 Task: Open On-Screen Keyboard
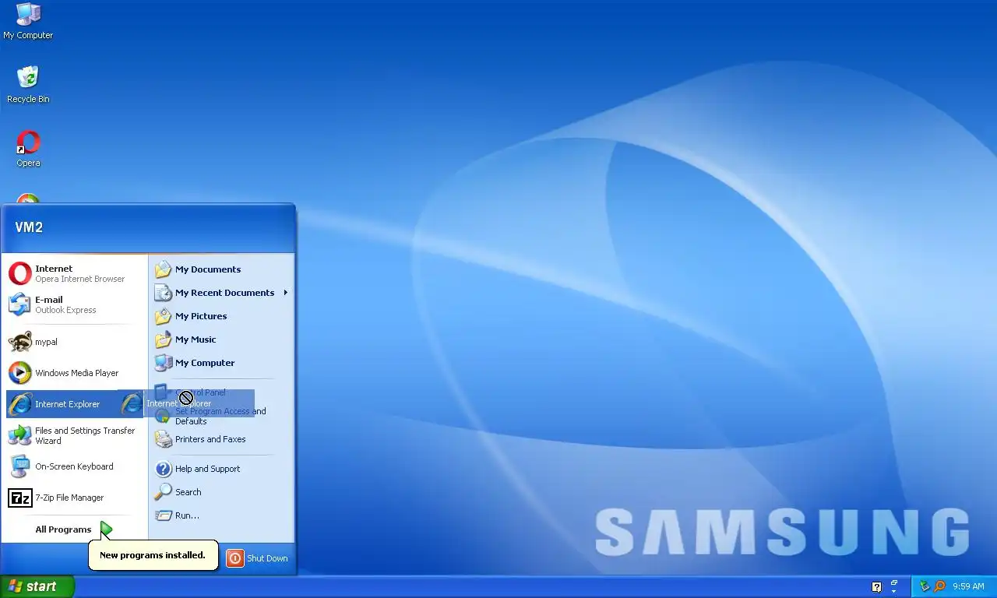(75, 466)
